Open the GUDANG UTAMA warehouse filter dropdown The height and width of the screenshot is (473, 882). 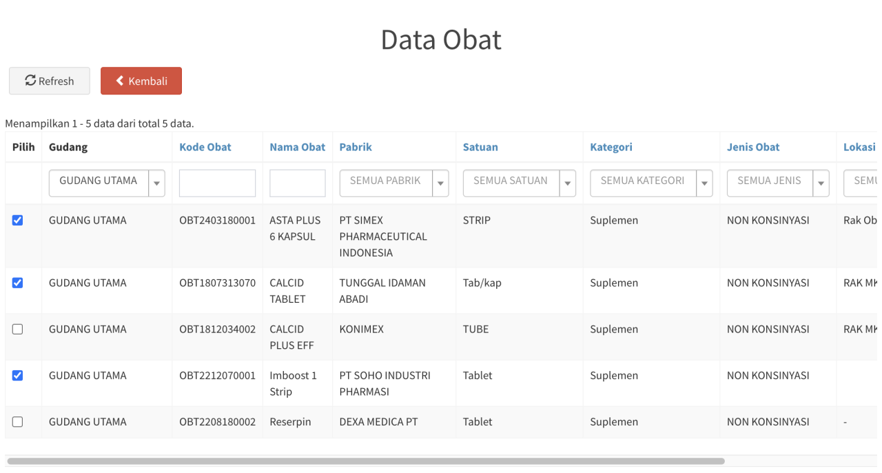107,183
